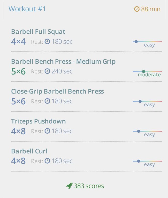Open Barbell Bench Press - Medium Grip exercise
Image resolution: width=168 pixels, height=198 pixels.
click(x=63, y=62)
